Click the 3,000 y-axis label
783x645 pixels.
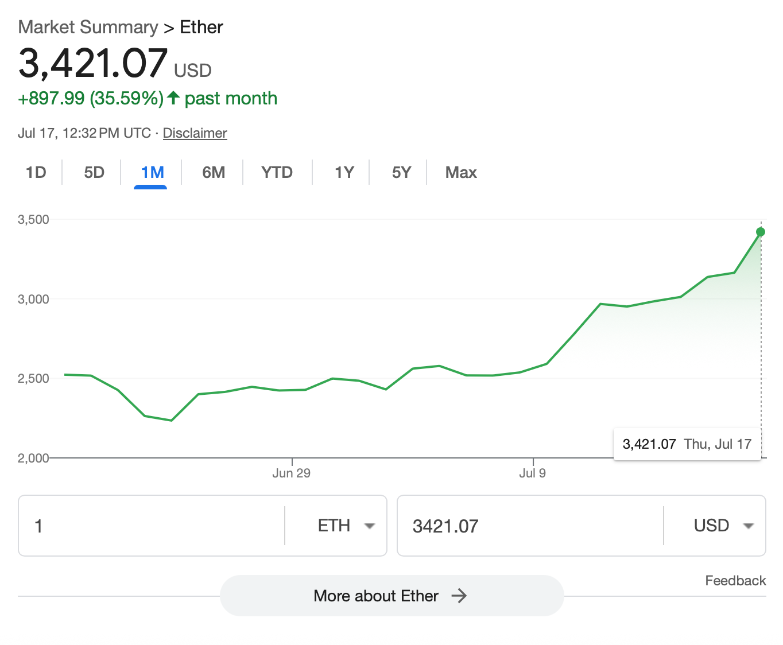pyautogui.click(x=33, y=299)
